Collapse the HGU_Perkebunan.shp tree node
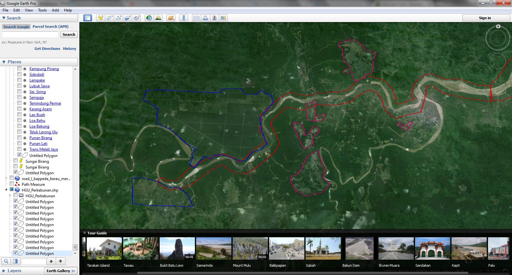This screenshot has width=512, height=275. (6, 190)
